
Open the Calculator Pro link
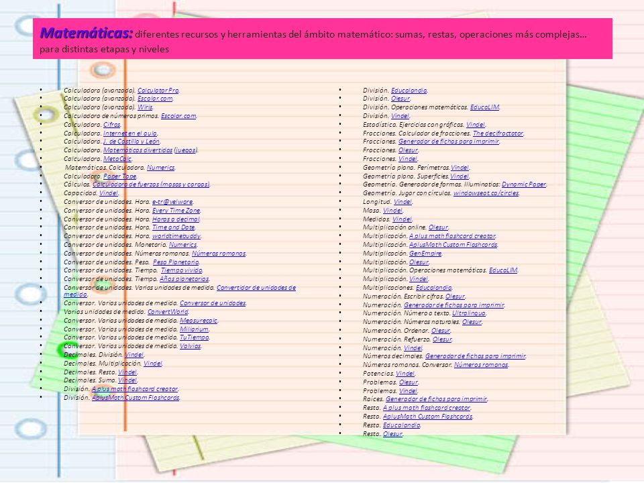click(x=158, y=91)
